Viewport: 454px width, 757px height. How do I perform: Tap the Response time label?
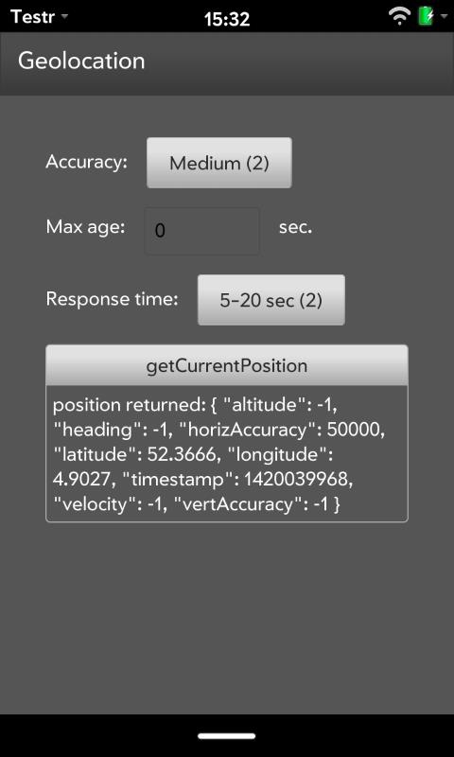point(112,299)
